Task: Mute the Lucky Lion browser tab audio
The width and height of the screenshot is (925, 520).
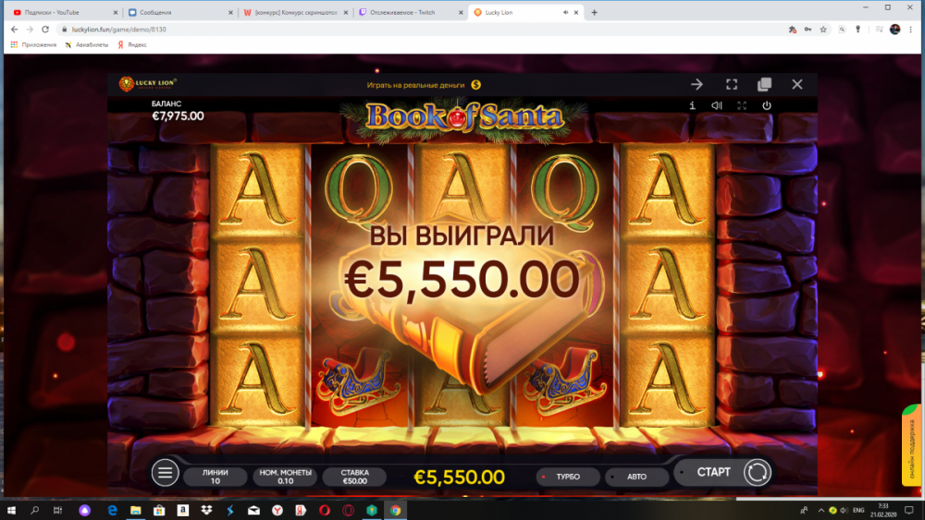Action: coord(565,12)
